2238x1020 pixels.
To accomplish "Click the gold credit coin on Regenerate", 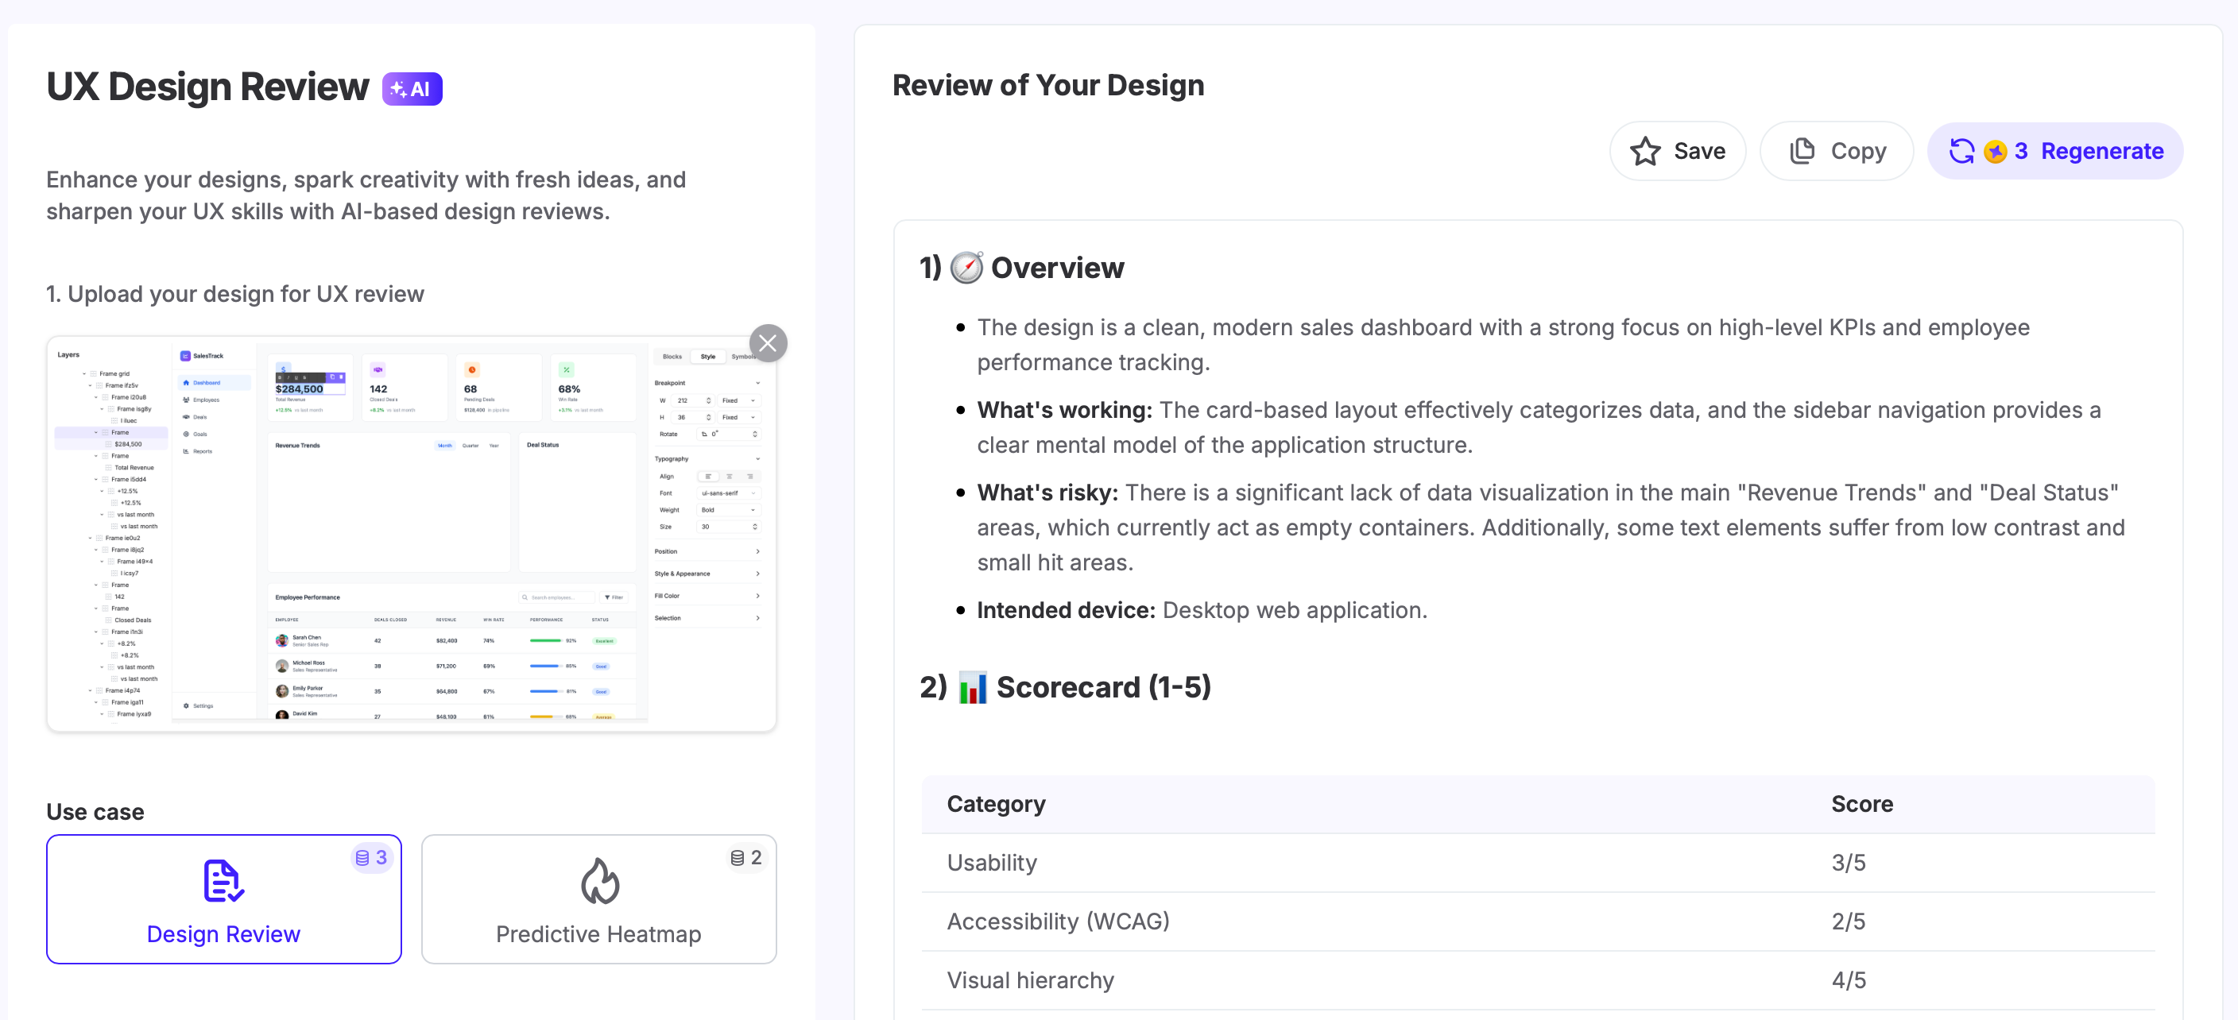I will pos(1995,151).
